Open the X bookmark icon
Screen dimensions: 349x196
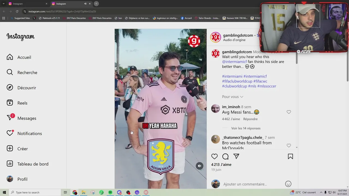(x=34, y=18)
